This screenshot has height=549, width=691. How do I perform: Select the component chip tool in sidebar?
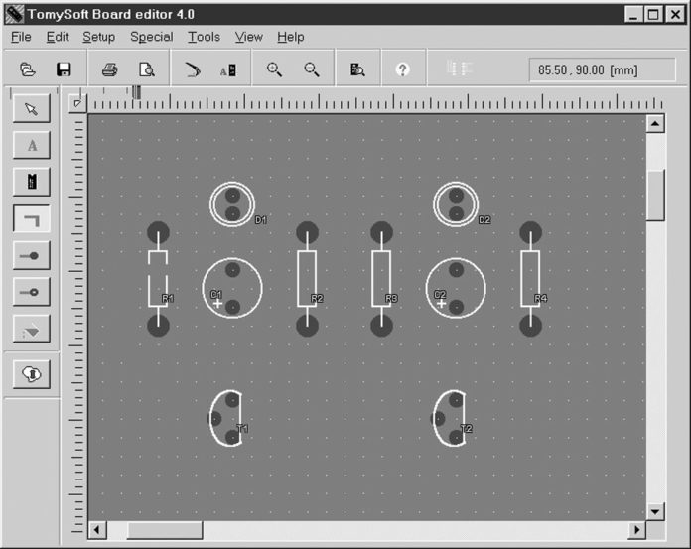(32, 182)
